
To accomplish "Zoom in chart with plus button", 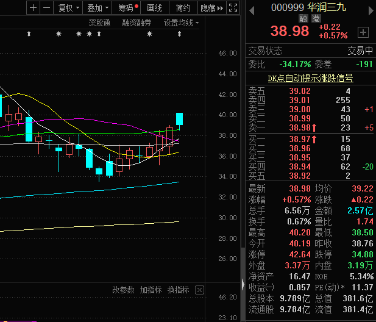I will pyautogui.click(x=33, y=8).
